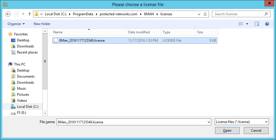Expand the Organize menu
Screen dimensions: 276x140
tap(16, 24)
